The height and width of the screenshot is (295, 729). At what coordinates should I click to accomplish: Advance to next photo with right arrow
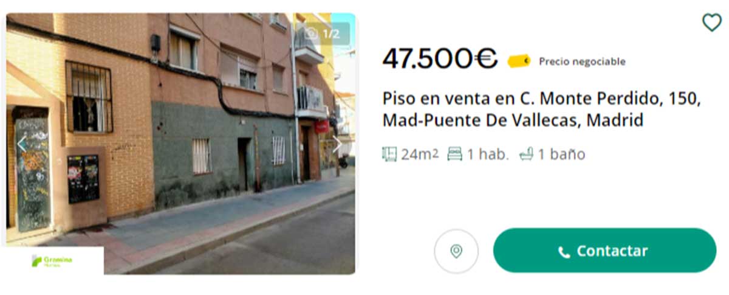(x=337, y=144)
